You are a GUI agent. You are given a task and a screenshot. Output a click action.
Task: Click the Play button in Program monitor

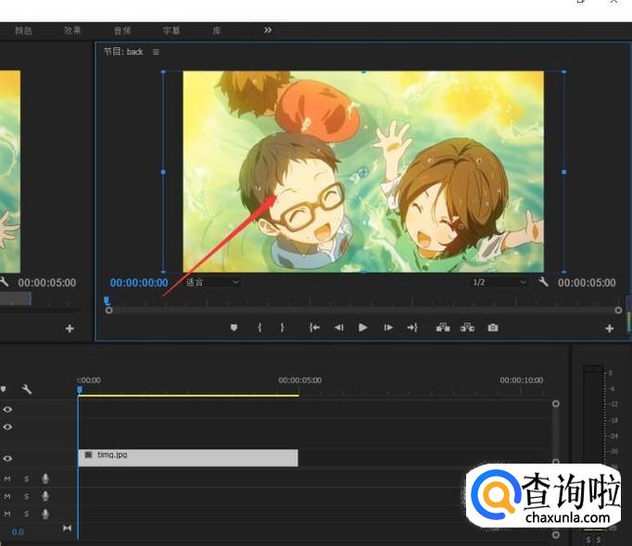[362, 328]
